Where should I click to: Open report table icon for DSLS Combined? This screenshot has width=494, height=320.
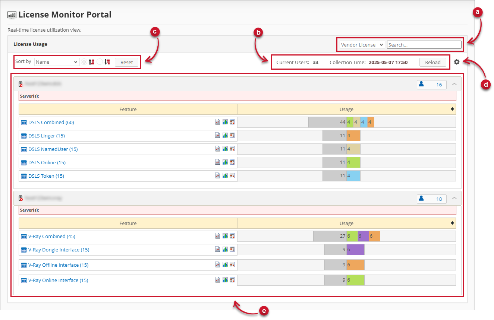tap(232, 122)
